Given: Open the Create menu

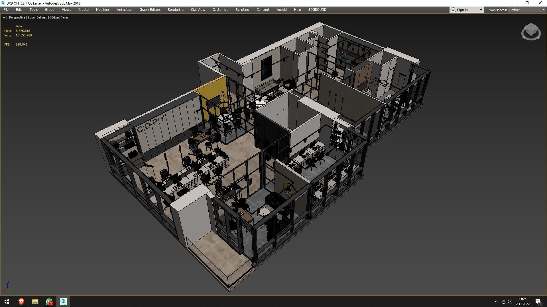Looking at the screenshot, I should click(x=84, y=10).
